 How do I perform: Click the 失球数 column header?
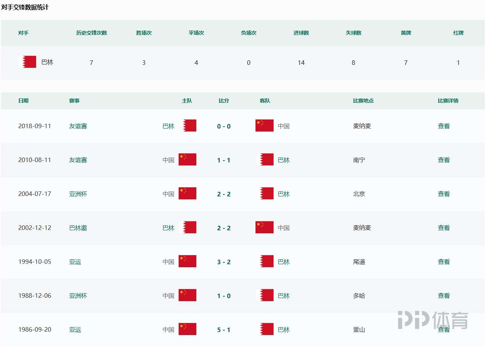tap(353, 33)
